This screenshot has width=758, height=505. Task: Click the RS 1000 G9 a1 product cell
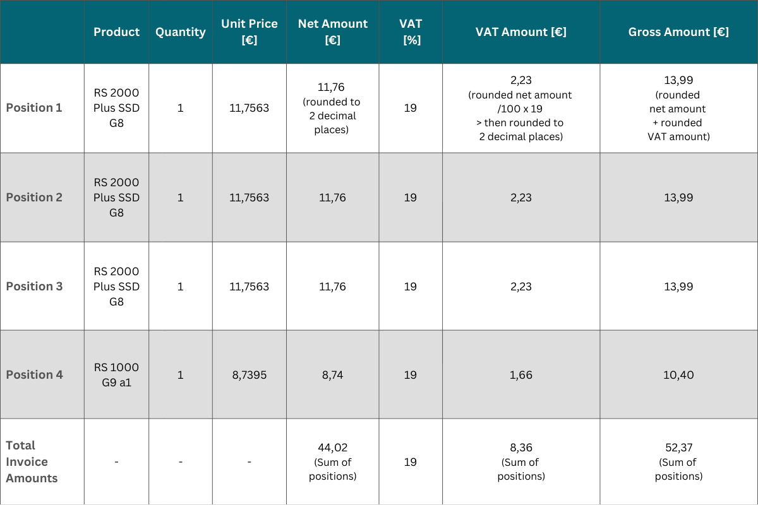tap(116, 375)
